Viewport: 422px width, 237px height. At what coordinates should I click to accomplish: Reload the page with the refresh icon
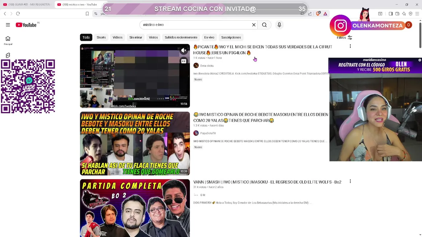(18, 13)
